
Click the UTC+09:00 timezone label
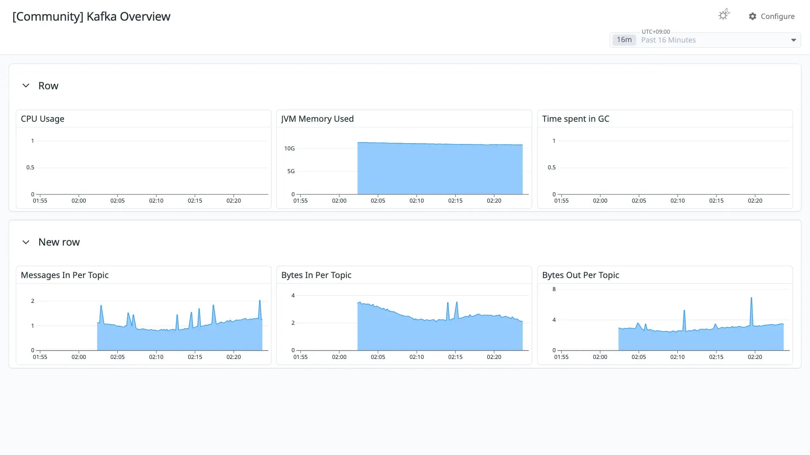[x=656, y=32]
